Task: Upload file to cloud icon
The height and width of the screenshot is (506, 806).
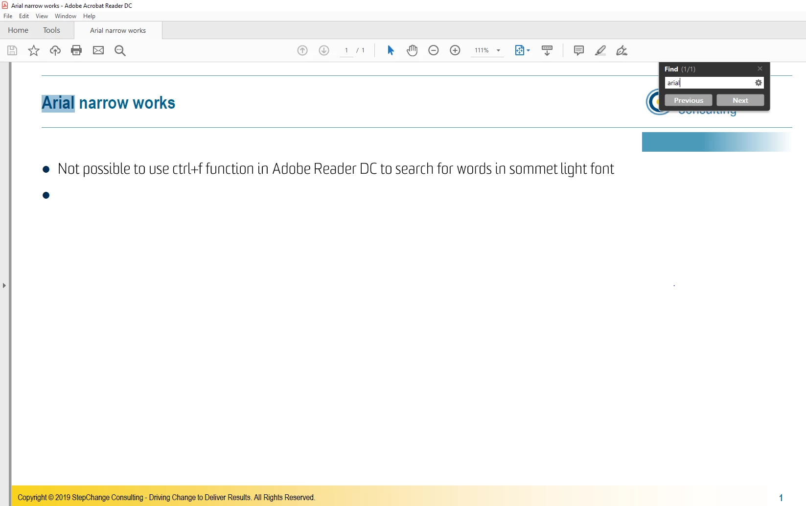Action: point(55,50)
